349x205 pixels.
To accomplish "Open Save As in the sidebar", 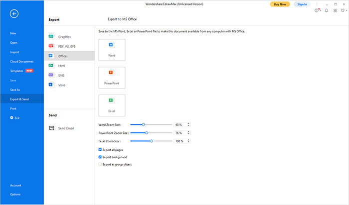I will (15, 90).
